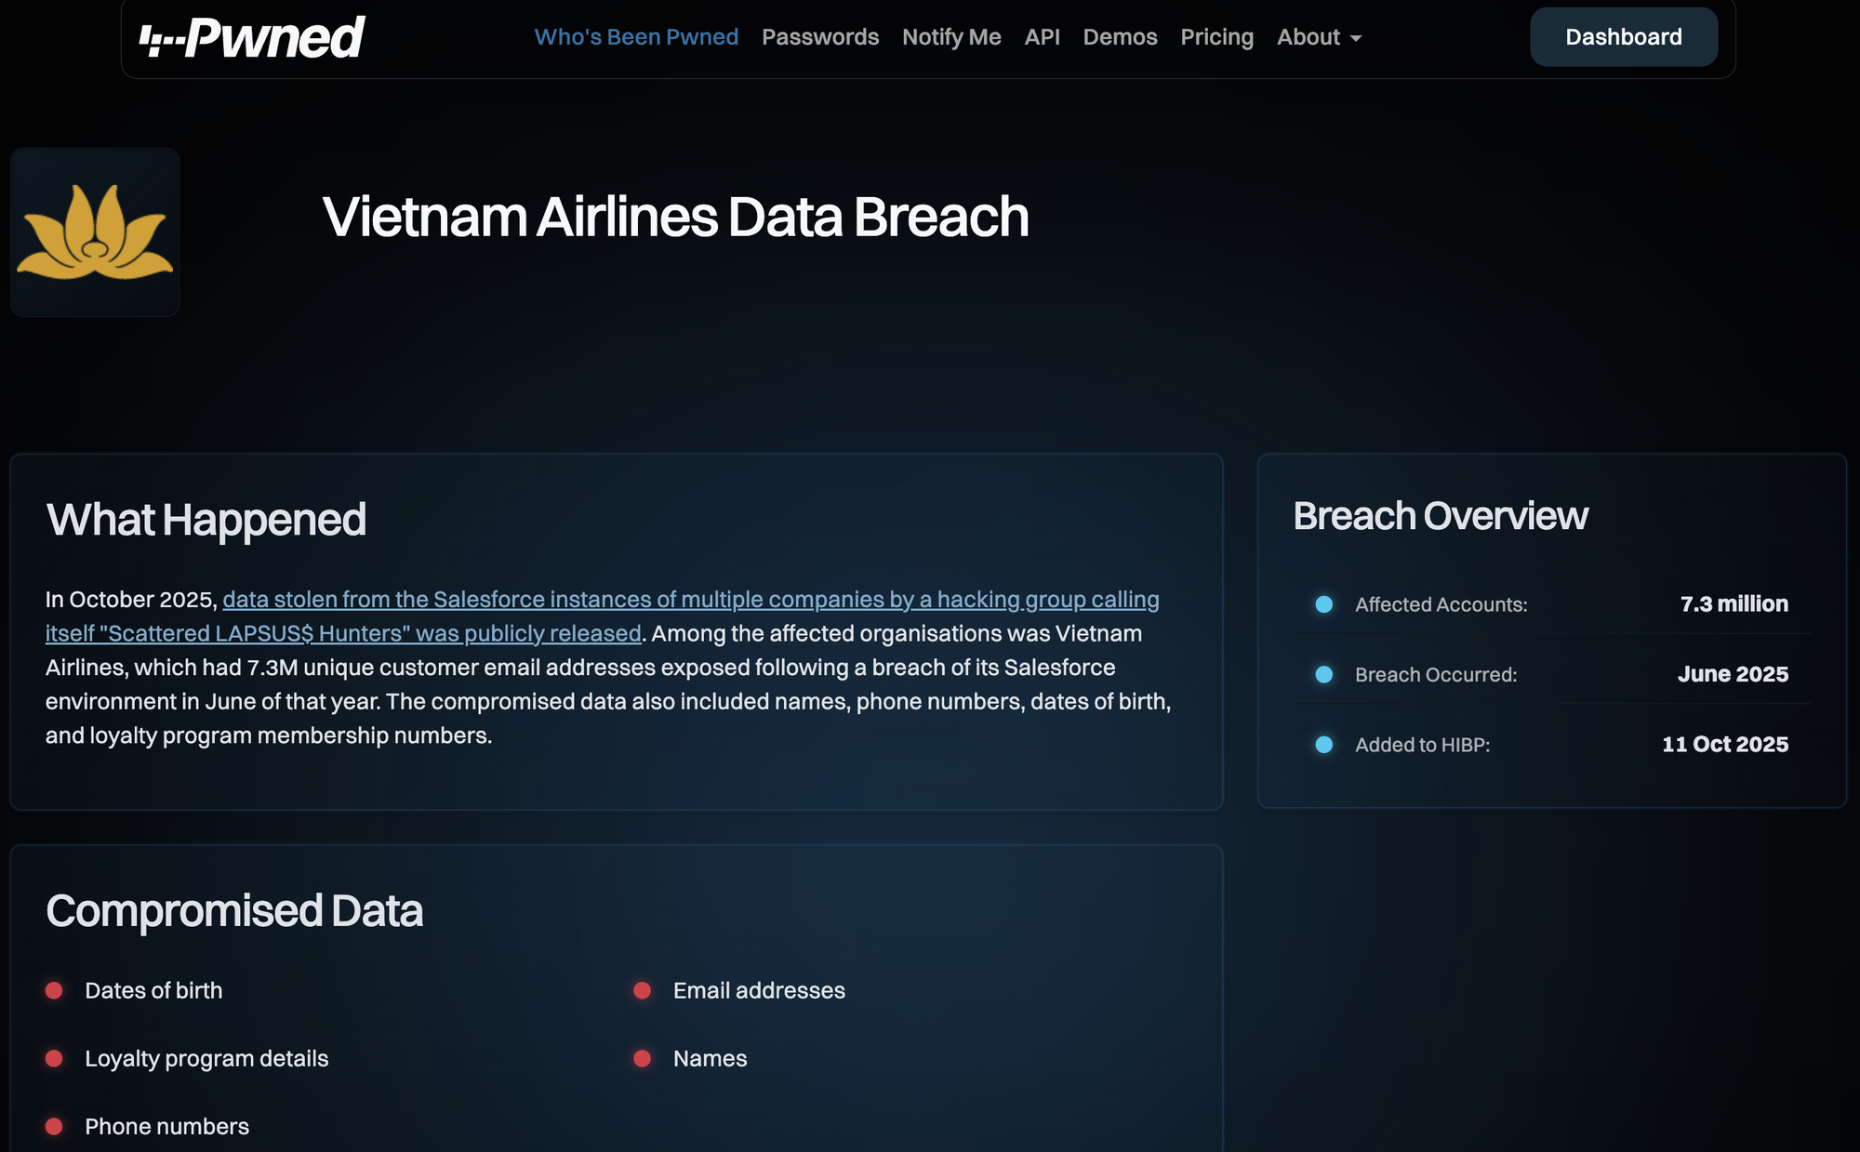Screen dimensions: 1860x1152
Task: Click the blue dot beside Added to HIBP
Action: coord(1324,745)
